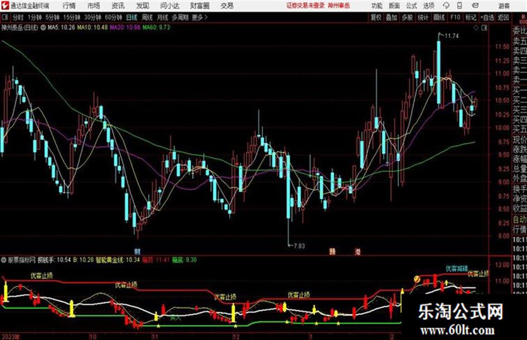Click the blue 财 info marker below chart

pos(137,251)
